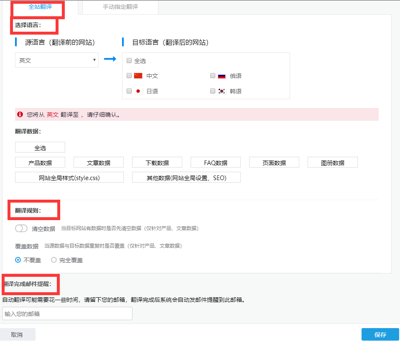Click the Russia flag icon beside 俄语
Viewport: 400px width, 341px height.
tap(221, 75)
